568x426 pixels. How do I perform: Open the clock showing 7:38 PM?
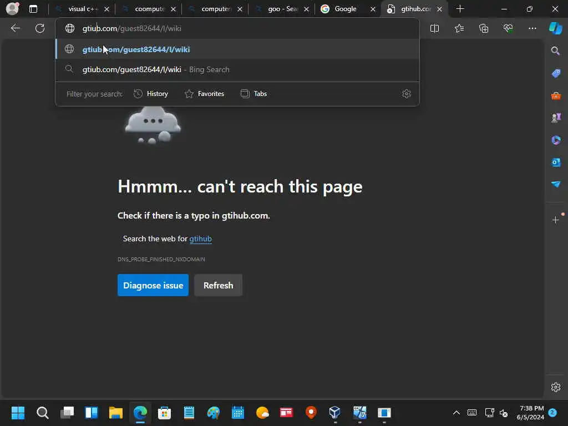530,413
